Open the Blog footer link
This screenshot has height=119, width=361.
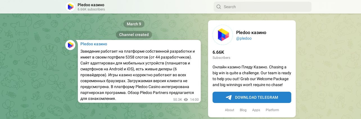(x=243, y=110)
